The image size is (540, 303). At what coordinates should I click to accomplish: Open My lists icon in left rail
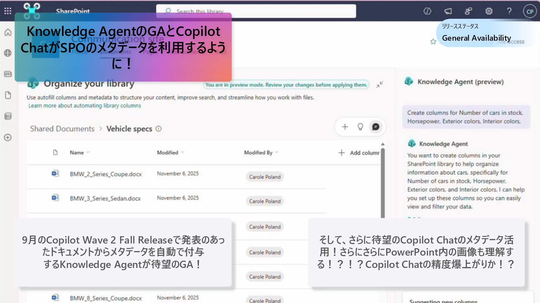click(x=8, y=116)
